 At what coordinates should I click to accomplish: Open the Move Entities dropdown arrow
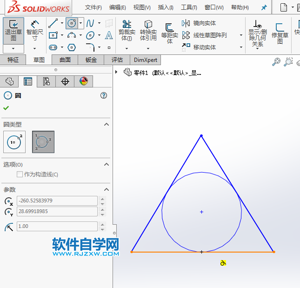[241, 47]
